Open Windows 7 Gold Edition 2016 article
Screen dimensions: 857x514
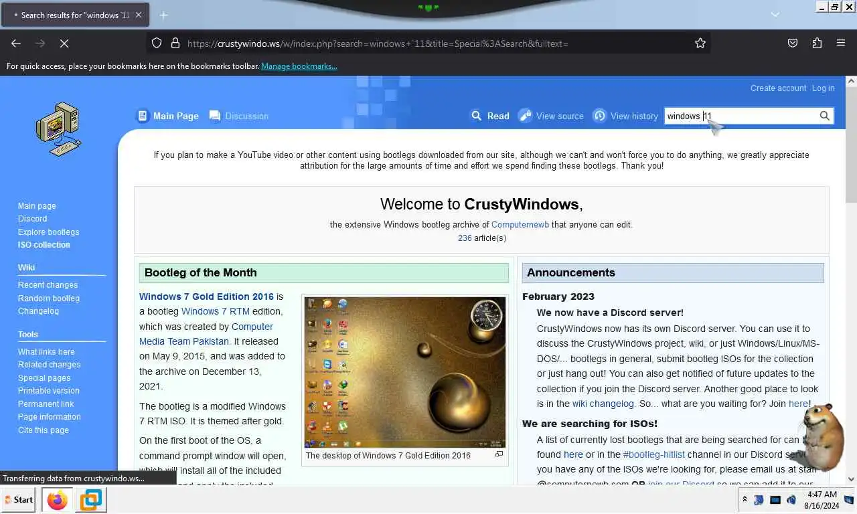tap(206, 296)
